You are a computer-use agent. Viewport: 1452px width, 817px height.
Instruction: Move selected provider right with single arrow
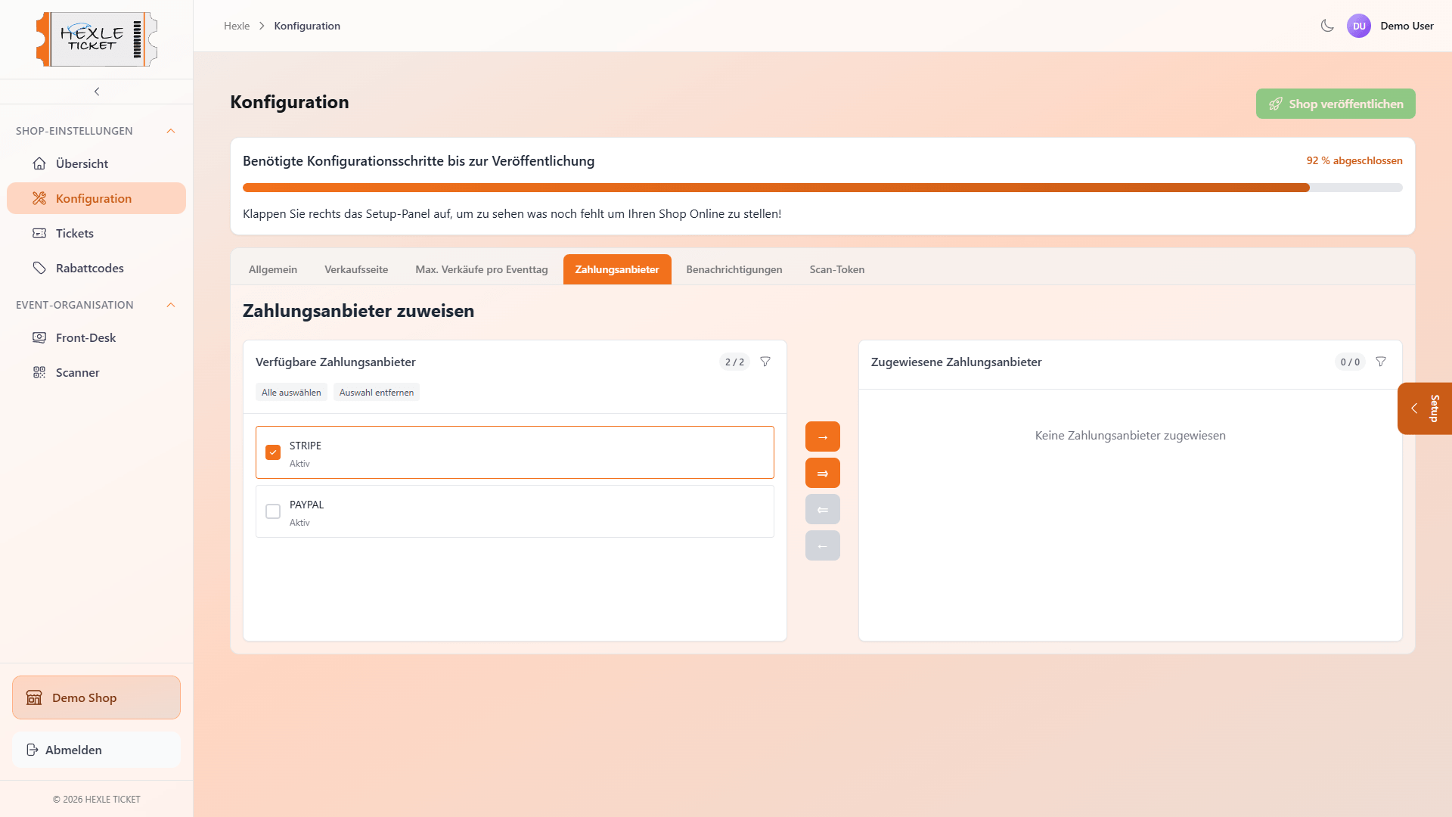(x=822, y=436)
